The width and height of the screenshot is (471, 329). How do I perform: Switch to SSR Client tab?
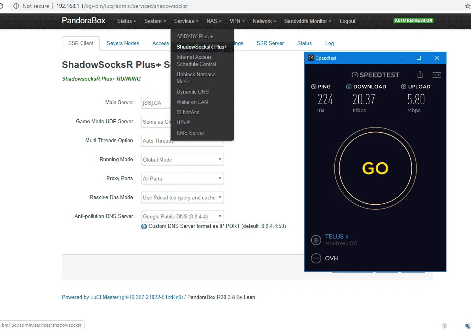pos(81,43)
